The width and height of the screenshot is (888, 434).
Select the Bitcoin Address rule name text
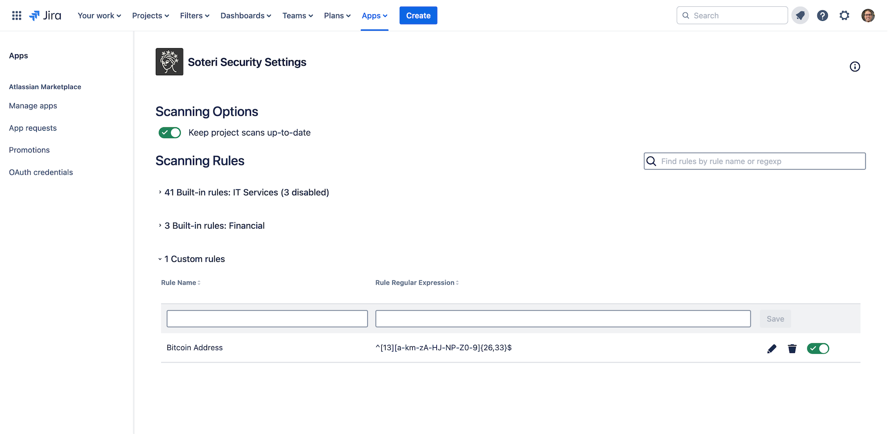(194, 348)
